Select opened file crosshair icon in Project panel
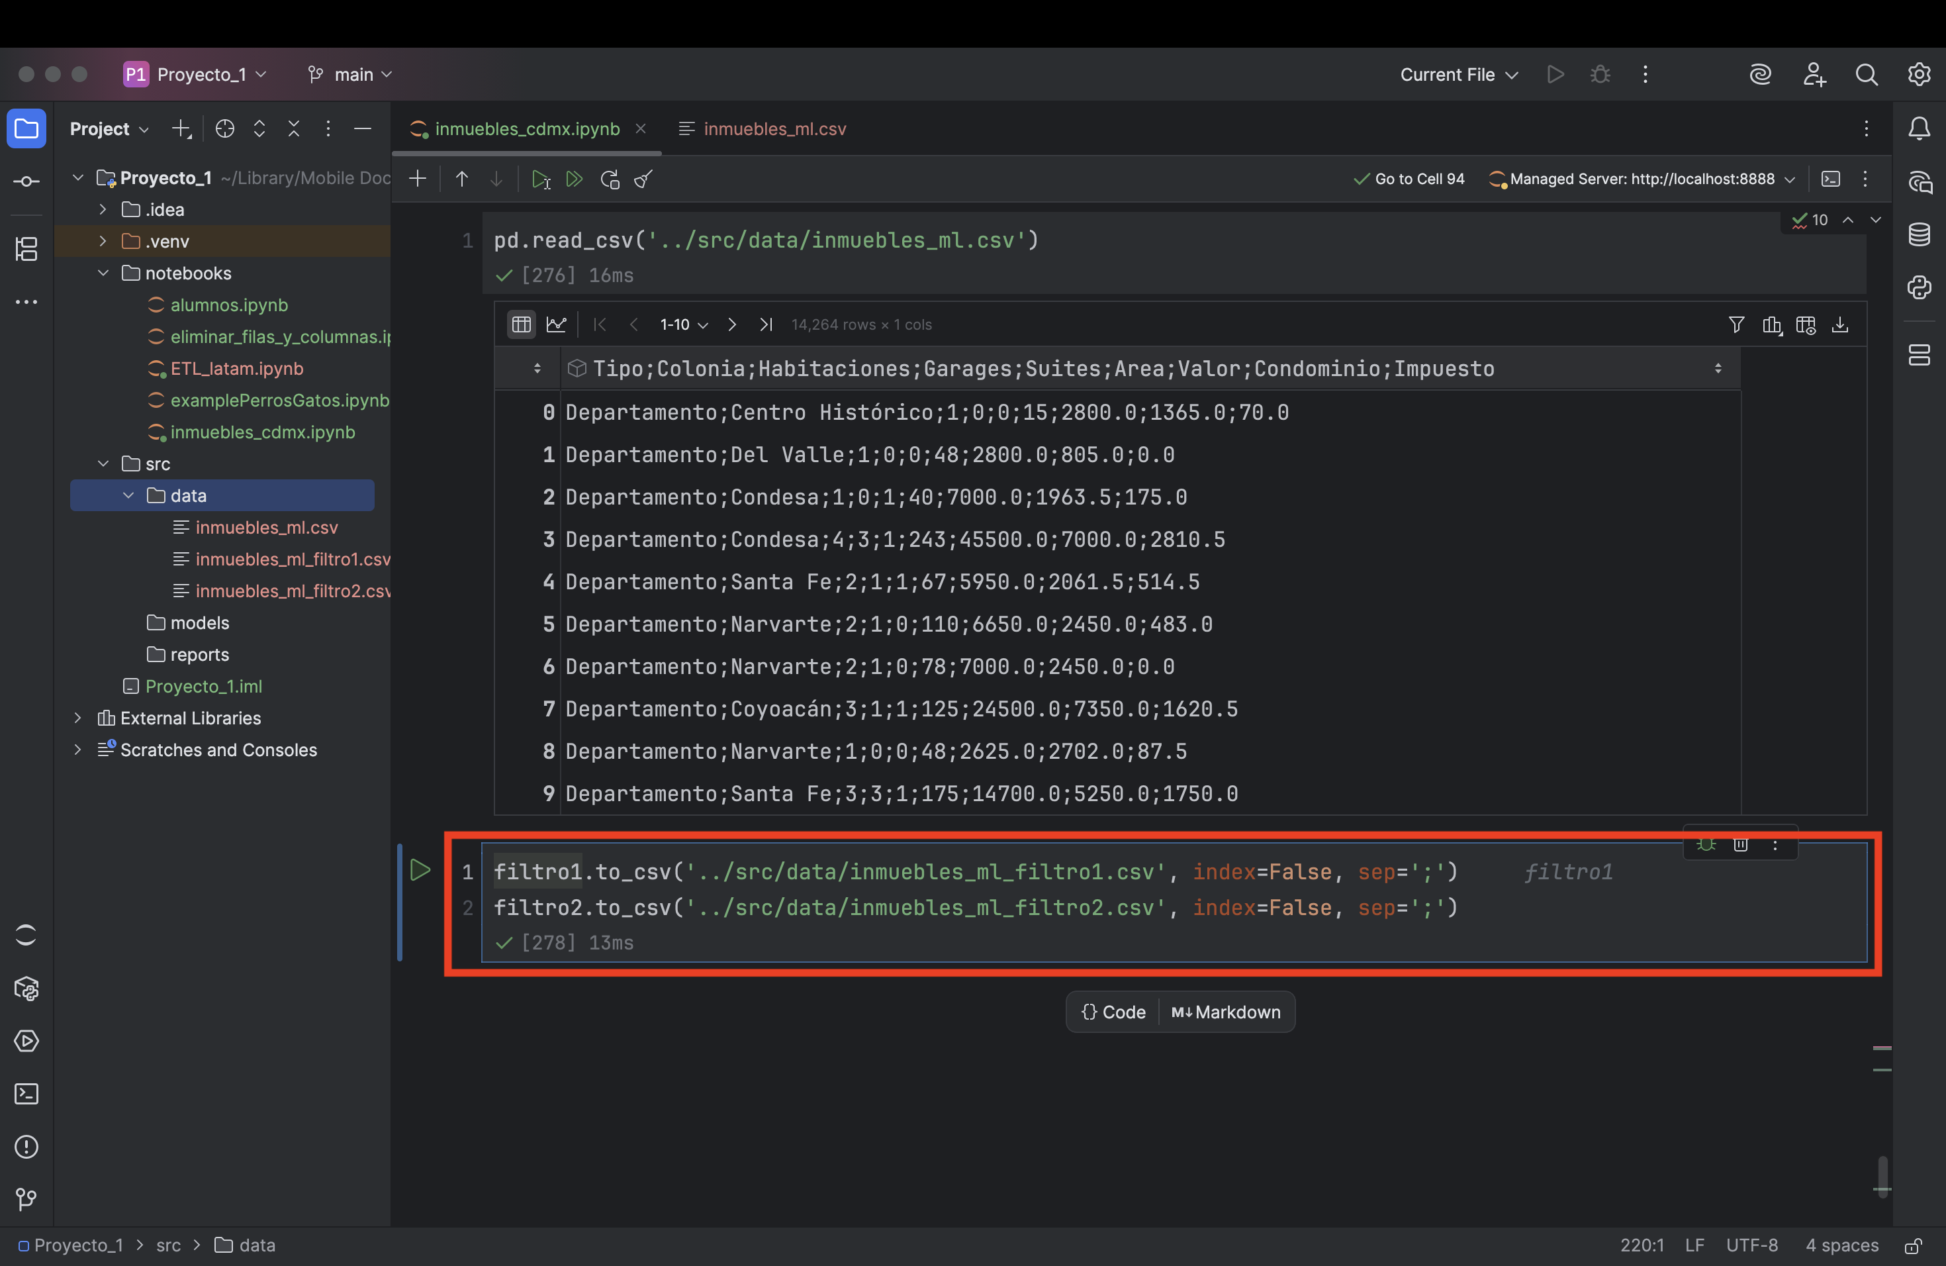1946x1266 pixels. [225, 128]
